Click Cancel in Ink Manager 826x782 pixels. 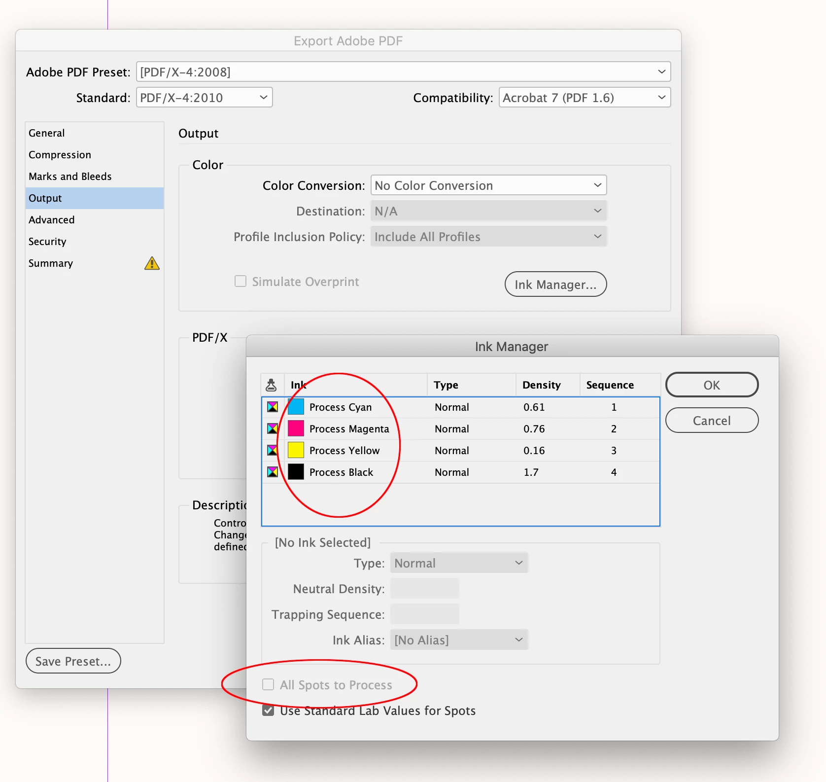pyautogui.click(x=712, y=420)
